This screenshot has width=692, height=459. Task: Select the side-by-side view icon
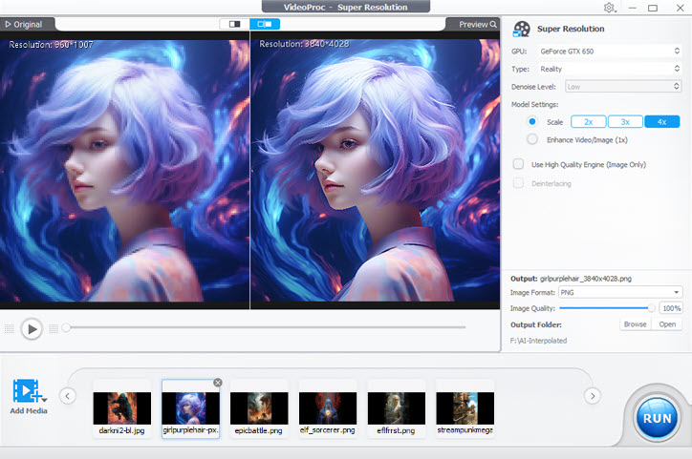tap(265, 24)
